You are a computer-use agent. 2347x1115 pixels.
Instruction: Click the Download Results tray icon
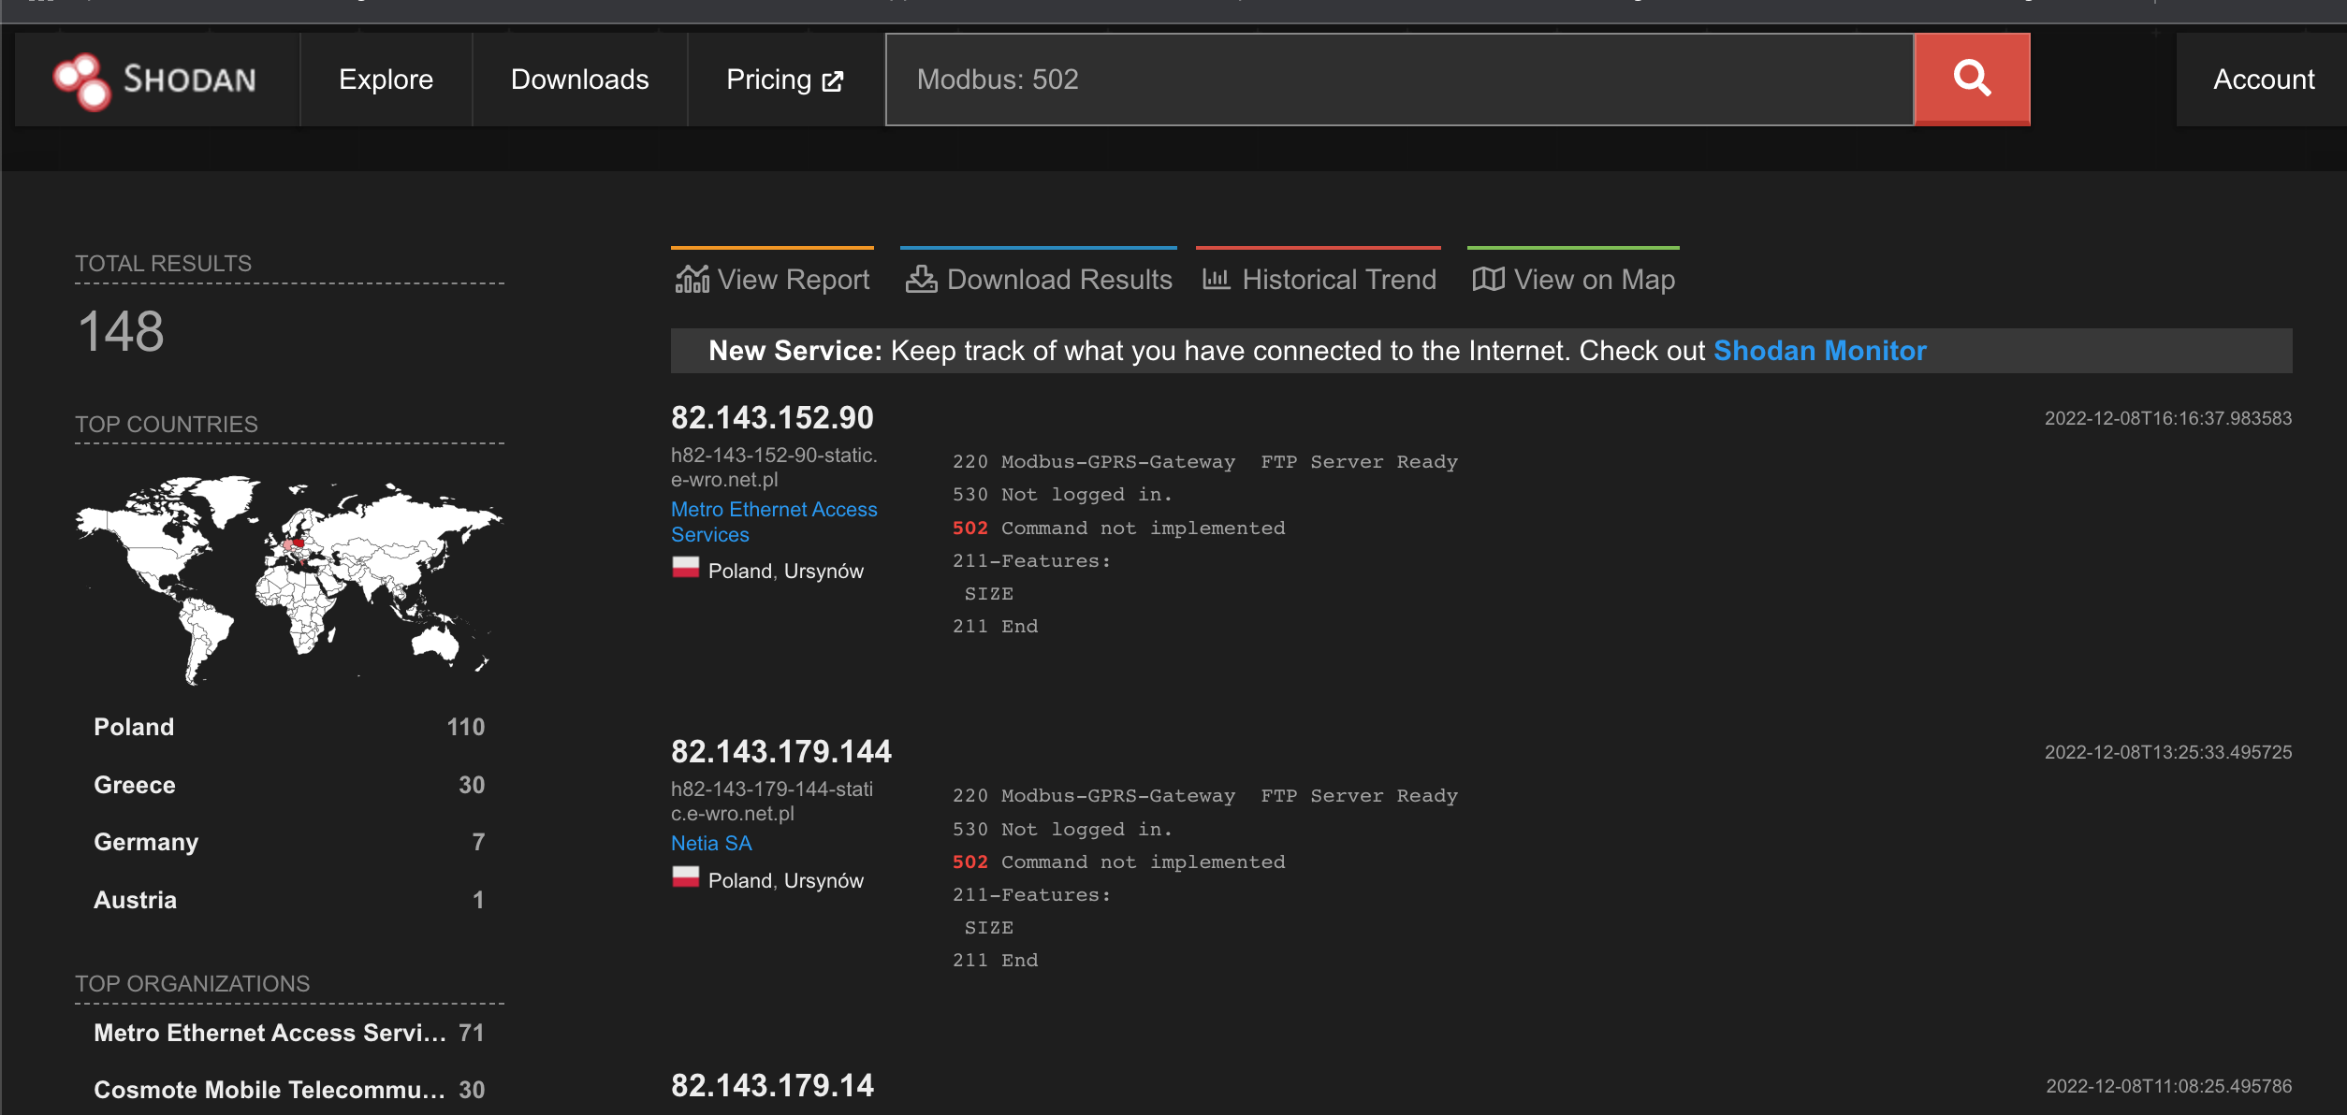click(x=921, y=279)
